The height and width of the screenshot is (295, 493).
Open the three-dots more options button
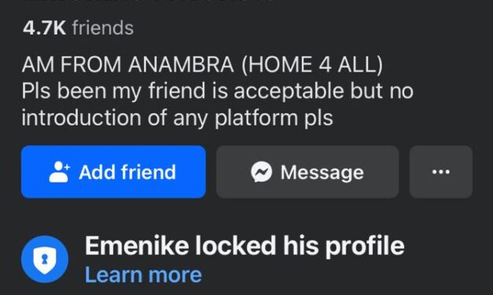pyautogui.click(x=441, y=172)
